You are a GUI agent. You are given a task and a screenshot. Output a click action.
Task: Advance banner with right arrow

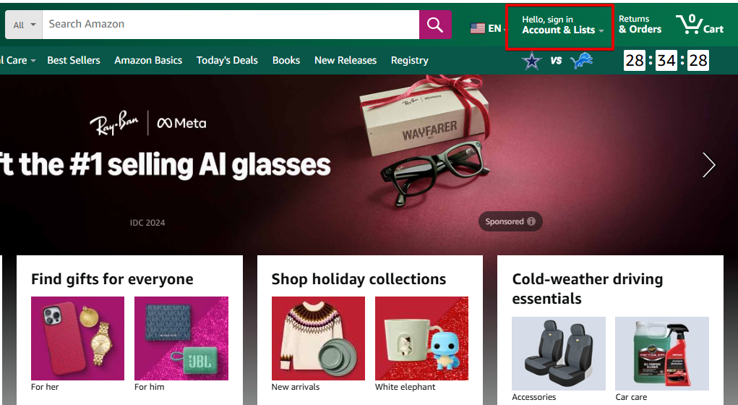tap(709, 165)
